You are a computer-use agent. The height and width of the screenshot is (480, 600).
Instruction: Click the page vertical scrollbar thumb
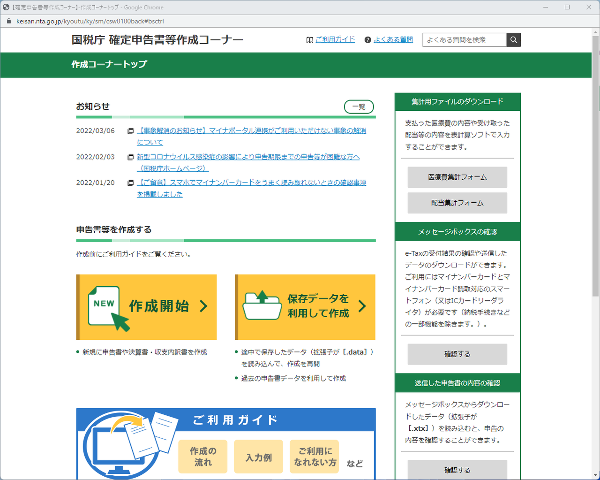click(x=595, y=166)
